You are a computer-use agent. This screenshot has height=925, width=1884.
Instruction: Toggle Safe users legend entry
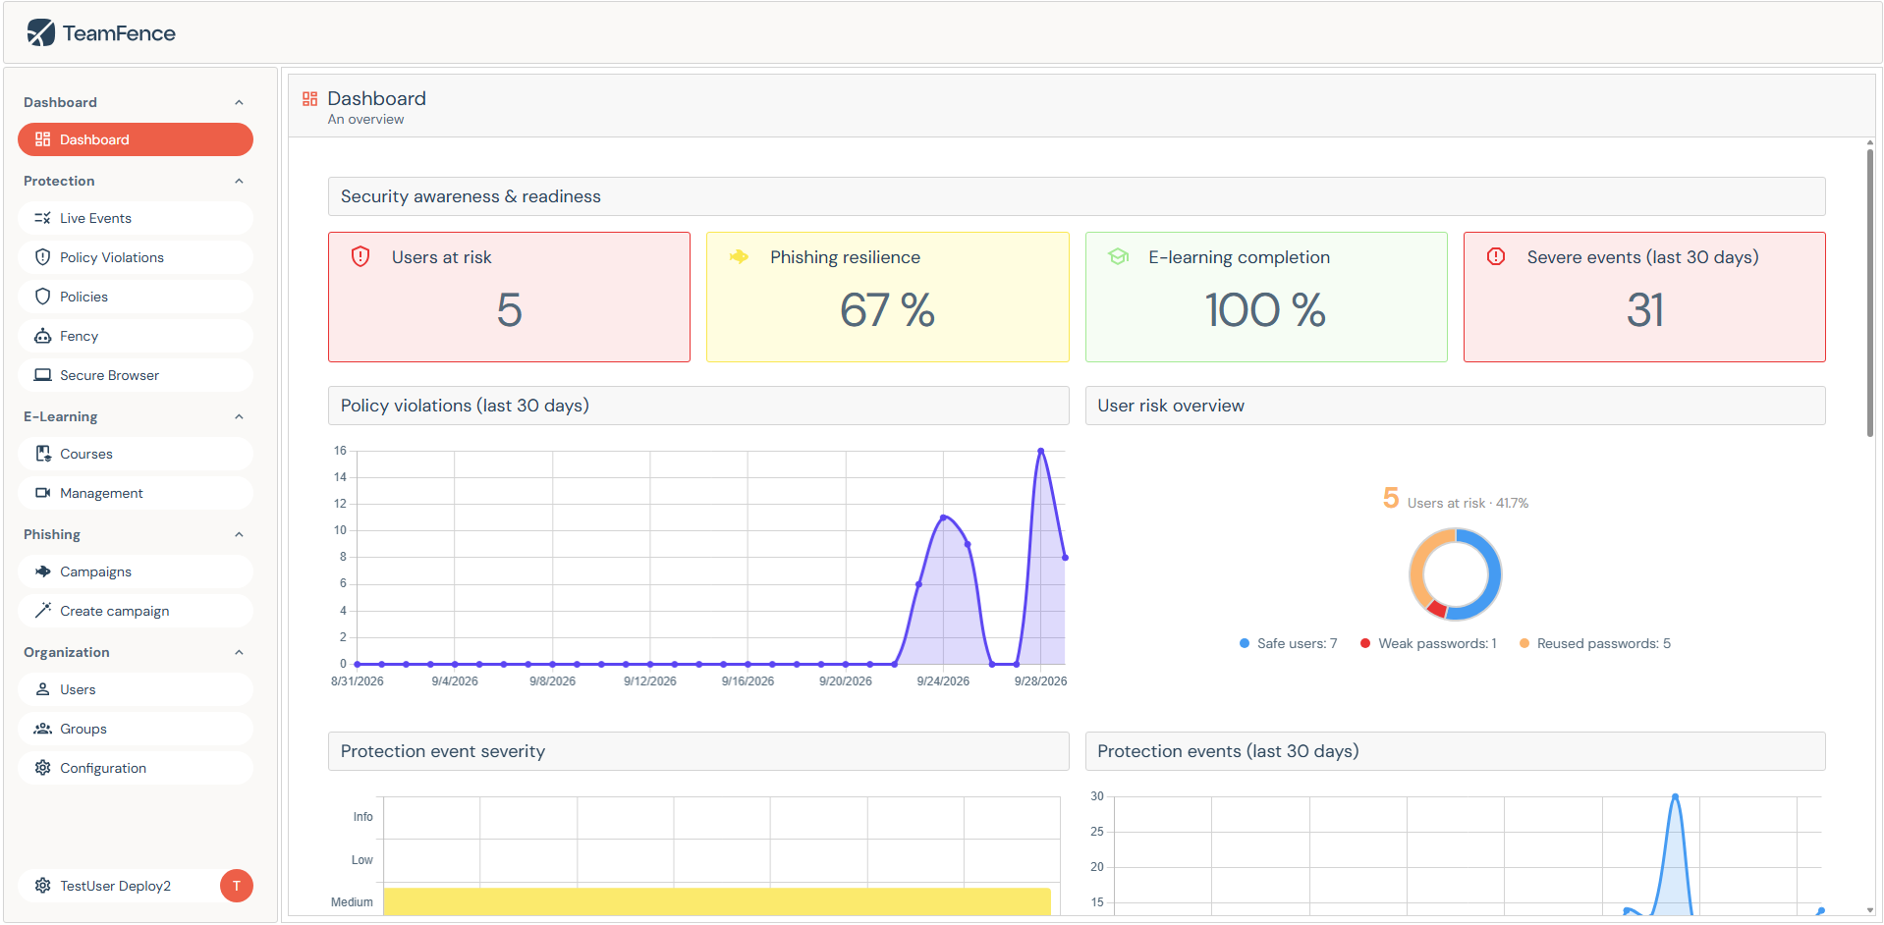pos(1288,643)
